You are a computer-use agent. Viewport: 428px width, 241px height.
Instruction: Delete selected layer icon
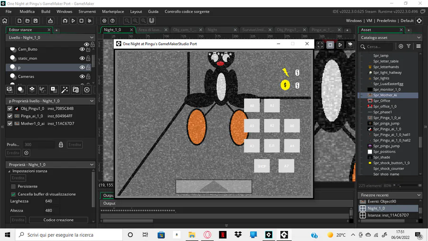[87, 90]
